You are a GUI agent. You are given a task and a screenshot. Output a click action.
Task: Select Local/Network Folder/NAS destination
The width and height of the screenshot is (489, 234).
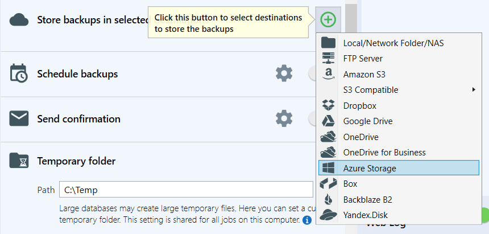(x=399, y=43)
